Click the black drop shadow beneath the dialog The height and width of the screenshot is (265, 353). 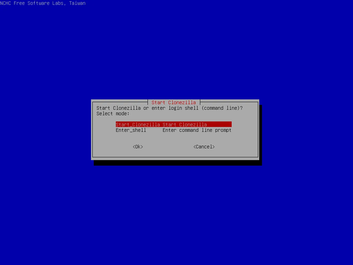point(178,163)
